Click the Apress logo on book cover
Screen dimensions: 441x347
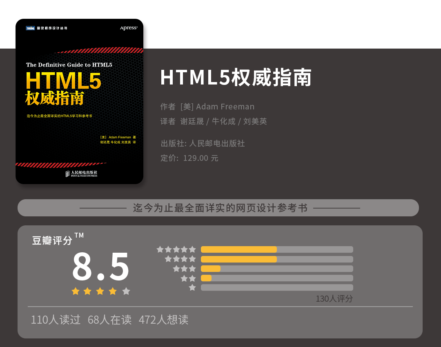pos(129,28)
